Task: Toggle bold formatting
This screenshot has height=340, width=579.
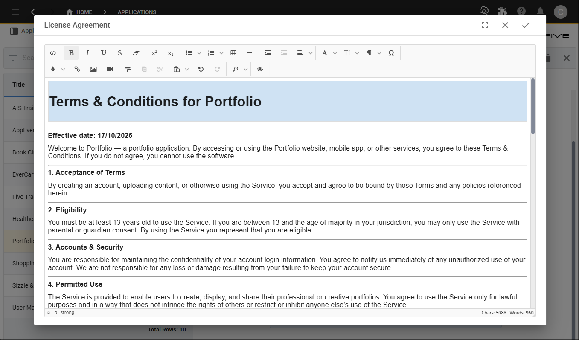Action: (71, 53)
